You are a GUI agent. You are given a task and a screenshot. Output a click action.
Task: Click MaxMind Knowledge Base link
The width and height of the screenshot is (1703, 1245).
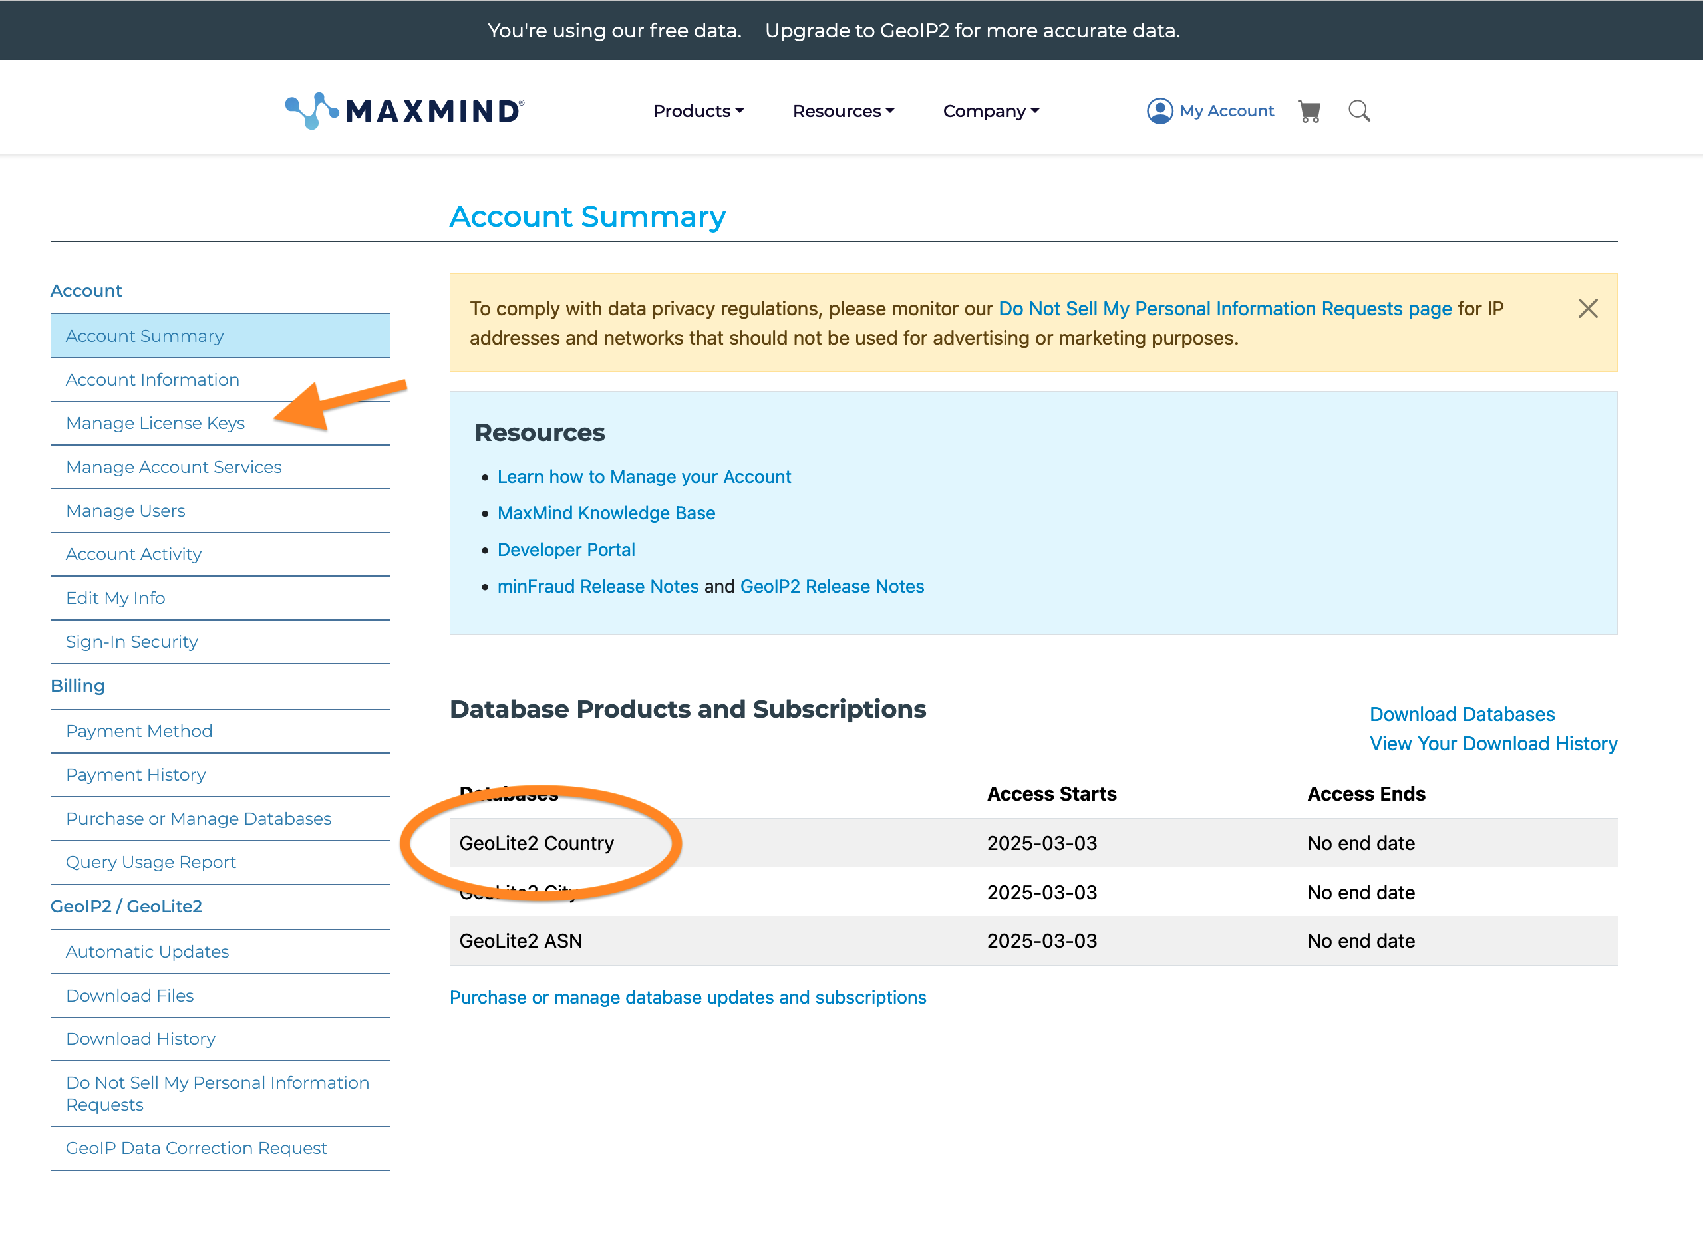tap(605, 513)
